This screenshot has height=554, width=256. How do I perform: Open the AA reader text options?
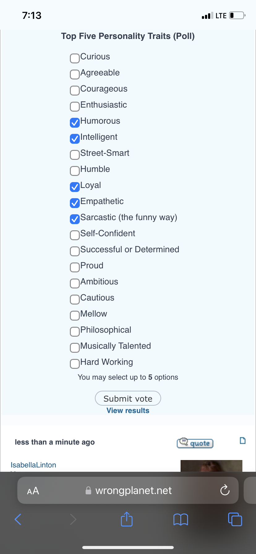(33, 491)
